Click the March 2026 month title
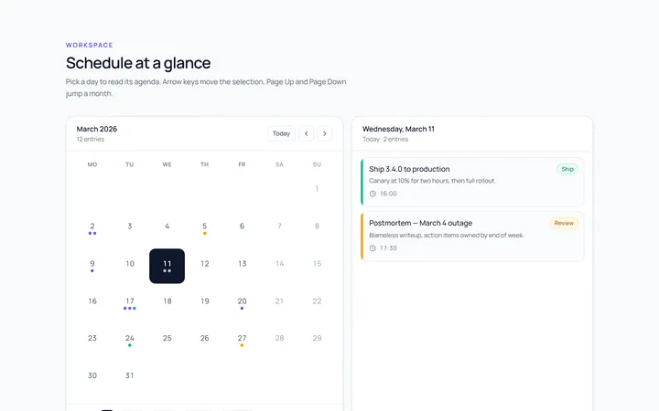 (97, 129)
